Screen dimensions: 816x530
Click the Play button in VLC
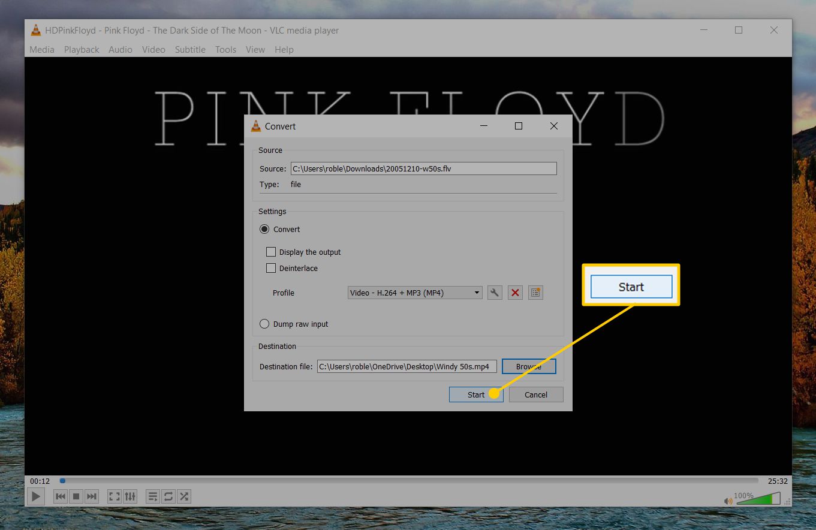(x=36, y=496)
